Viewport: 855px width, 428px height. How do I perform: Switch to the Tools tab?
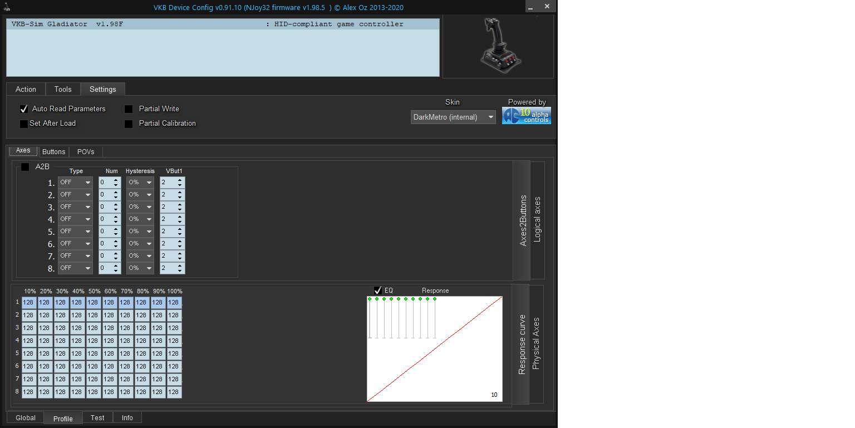click(63, 89)
